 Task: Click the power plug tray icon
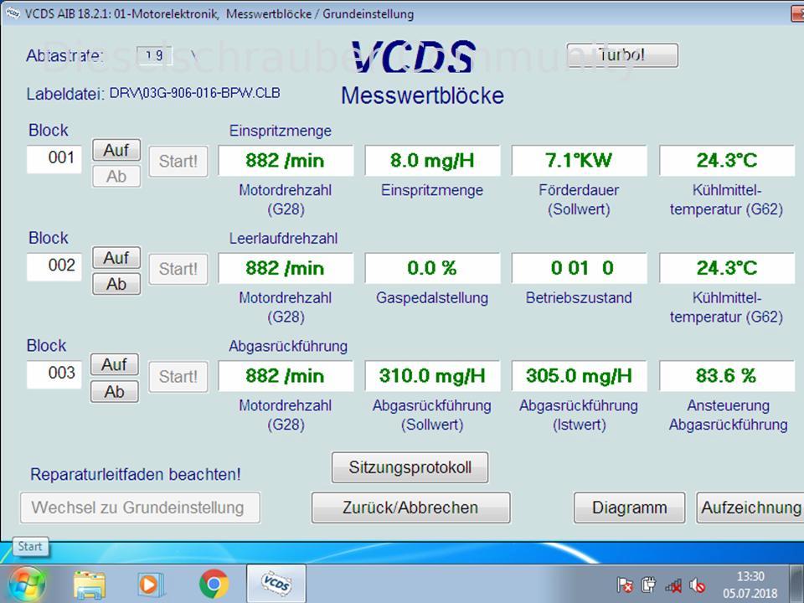648,585
